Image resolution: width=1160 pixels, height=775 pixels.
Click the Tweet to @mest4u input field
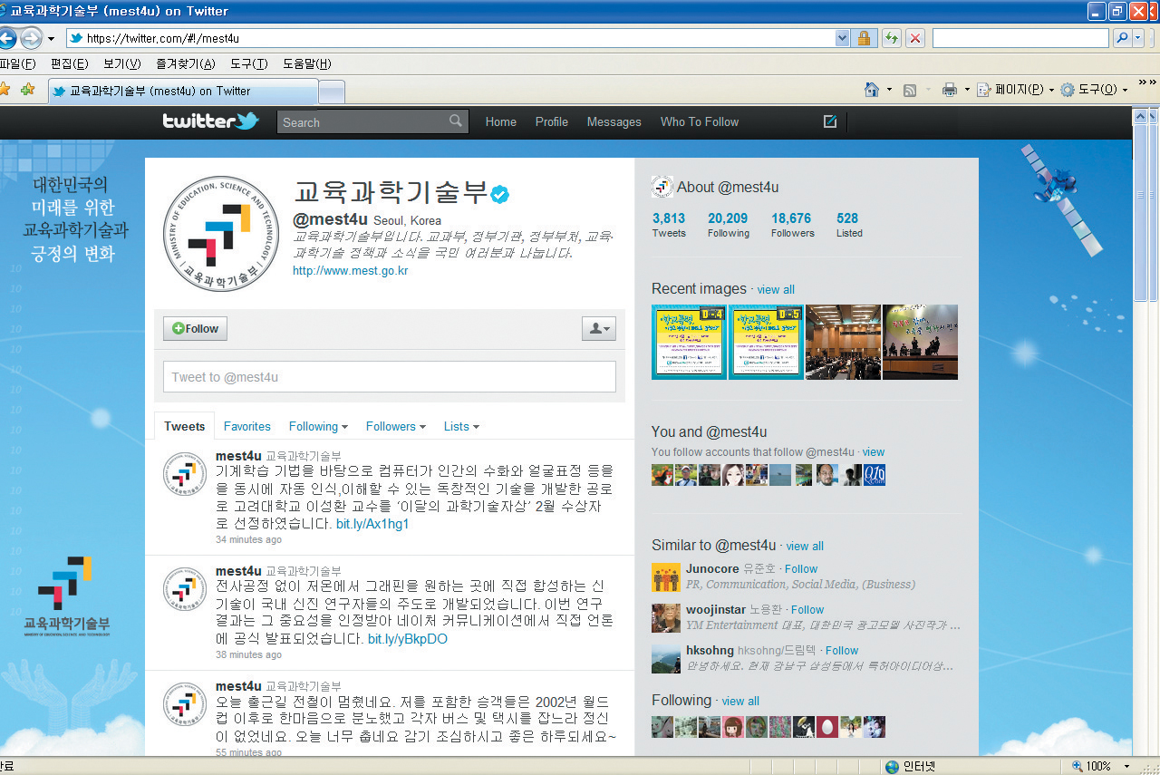tap(389, 377)
